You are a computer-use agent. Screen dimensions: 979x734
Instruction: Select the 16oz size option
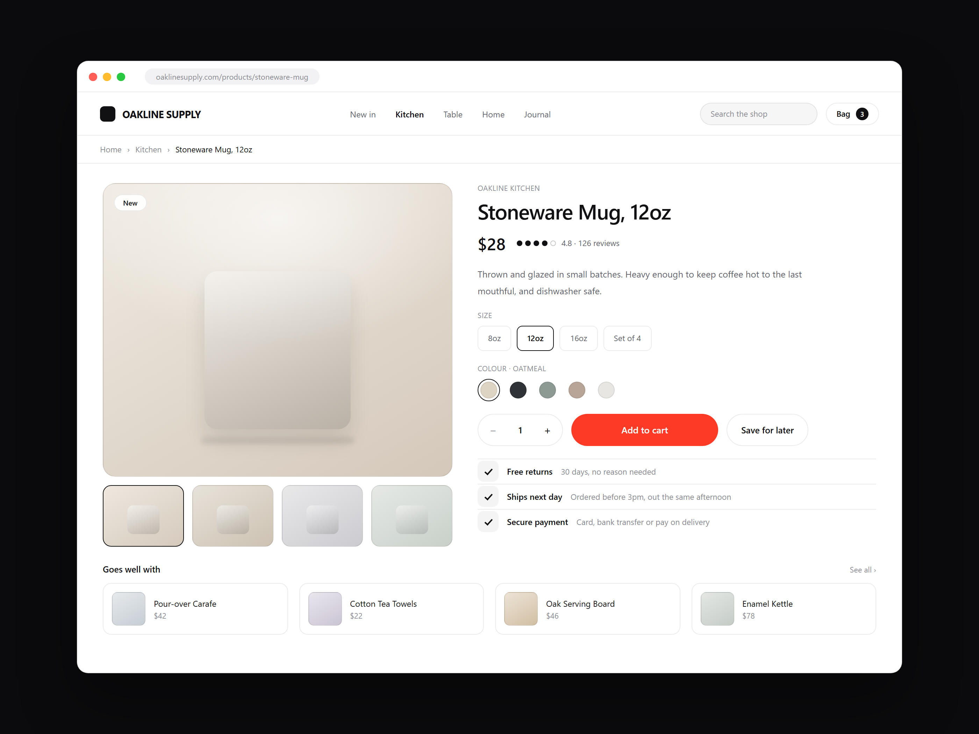tap(578, 338)
